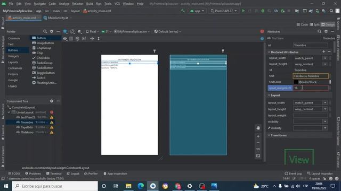Open Palette settings gear
Screen dimensions: 341x191
point(52,31)
